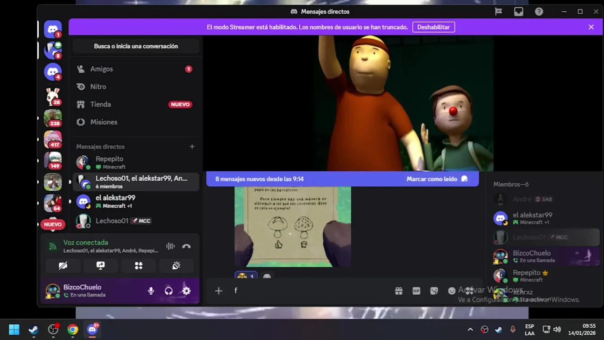Mute the microphone
This screenshot has width=604, height=340.
(x=151, y=291)
